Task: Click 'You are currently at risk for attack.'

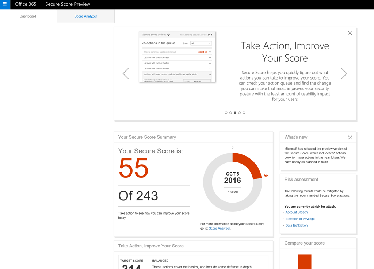Action: (x=310, y=207)
